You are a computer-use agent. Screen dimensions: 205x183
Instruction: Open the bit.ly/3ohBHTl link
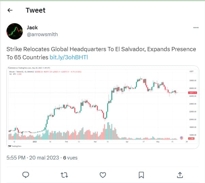click(69, 57)
